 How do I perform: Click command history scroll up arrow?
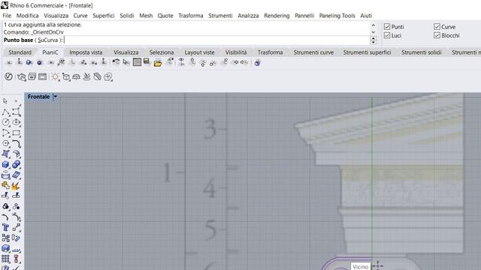(374, 25)
